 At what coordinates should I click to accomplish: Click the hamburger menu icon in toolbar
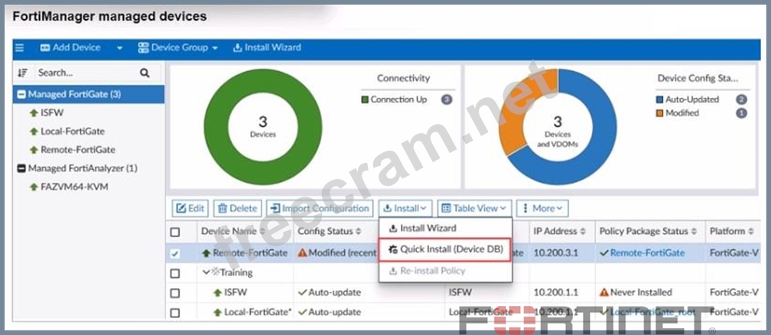[20, 47]
